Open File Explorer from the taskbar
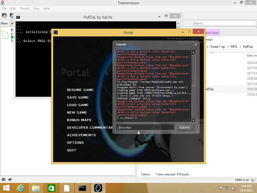Screen dimensions: 257x193 tap(36, 188)
